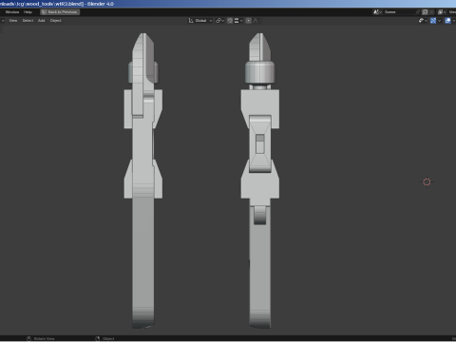
Task: Open the viewport Select menu
Action: [x=28, y=21]
